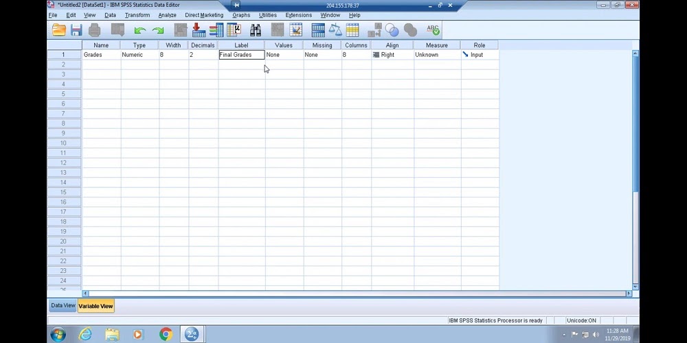
Task: Open the Align cell showing Right
Action: [x=392, y=55]
